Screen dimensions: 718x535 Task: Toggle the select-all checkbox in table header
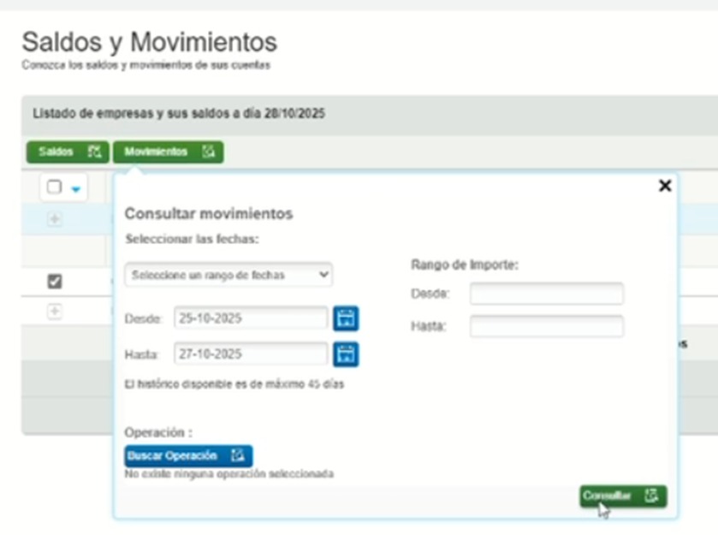tap(55, 187)
